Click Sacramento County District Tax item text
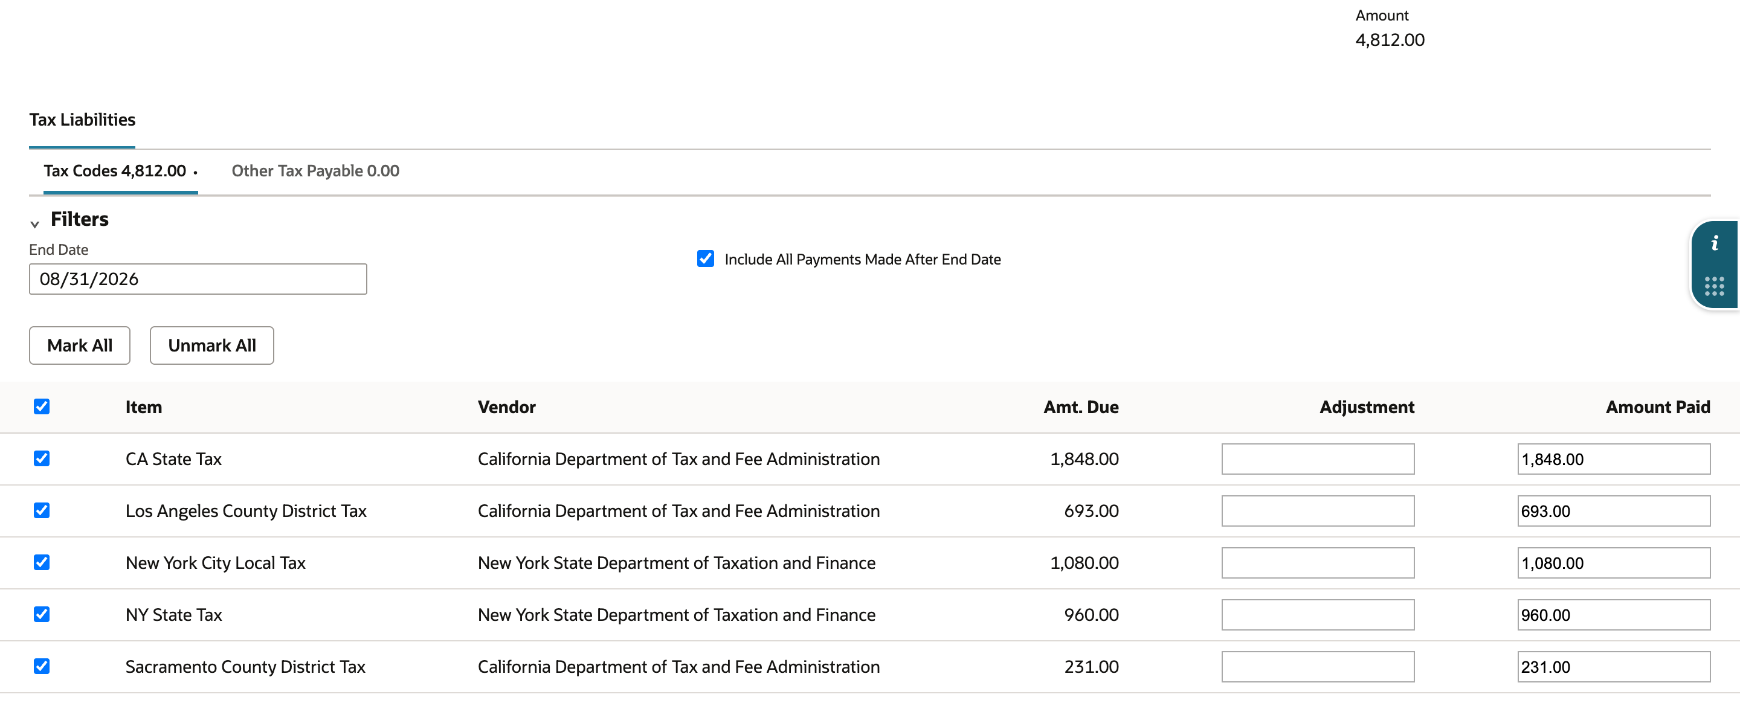 tap(245, 667)
